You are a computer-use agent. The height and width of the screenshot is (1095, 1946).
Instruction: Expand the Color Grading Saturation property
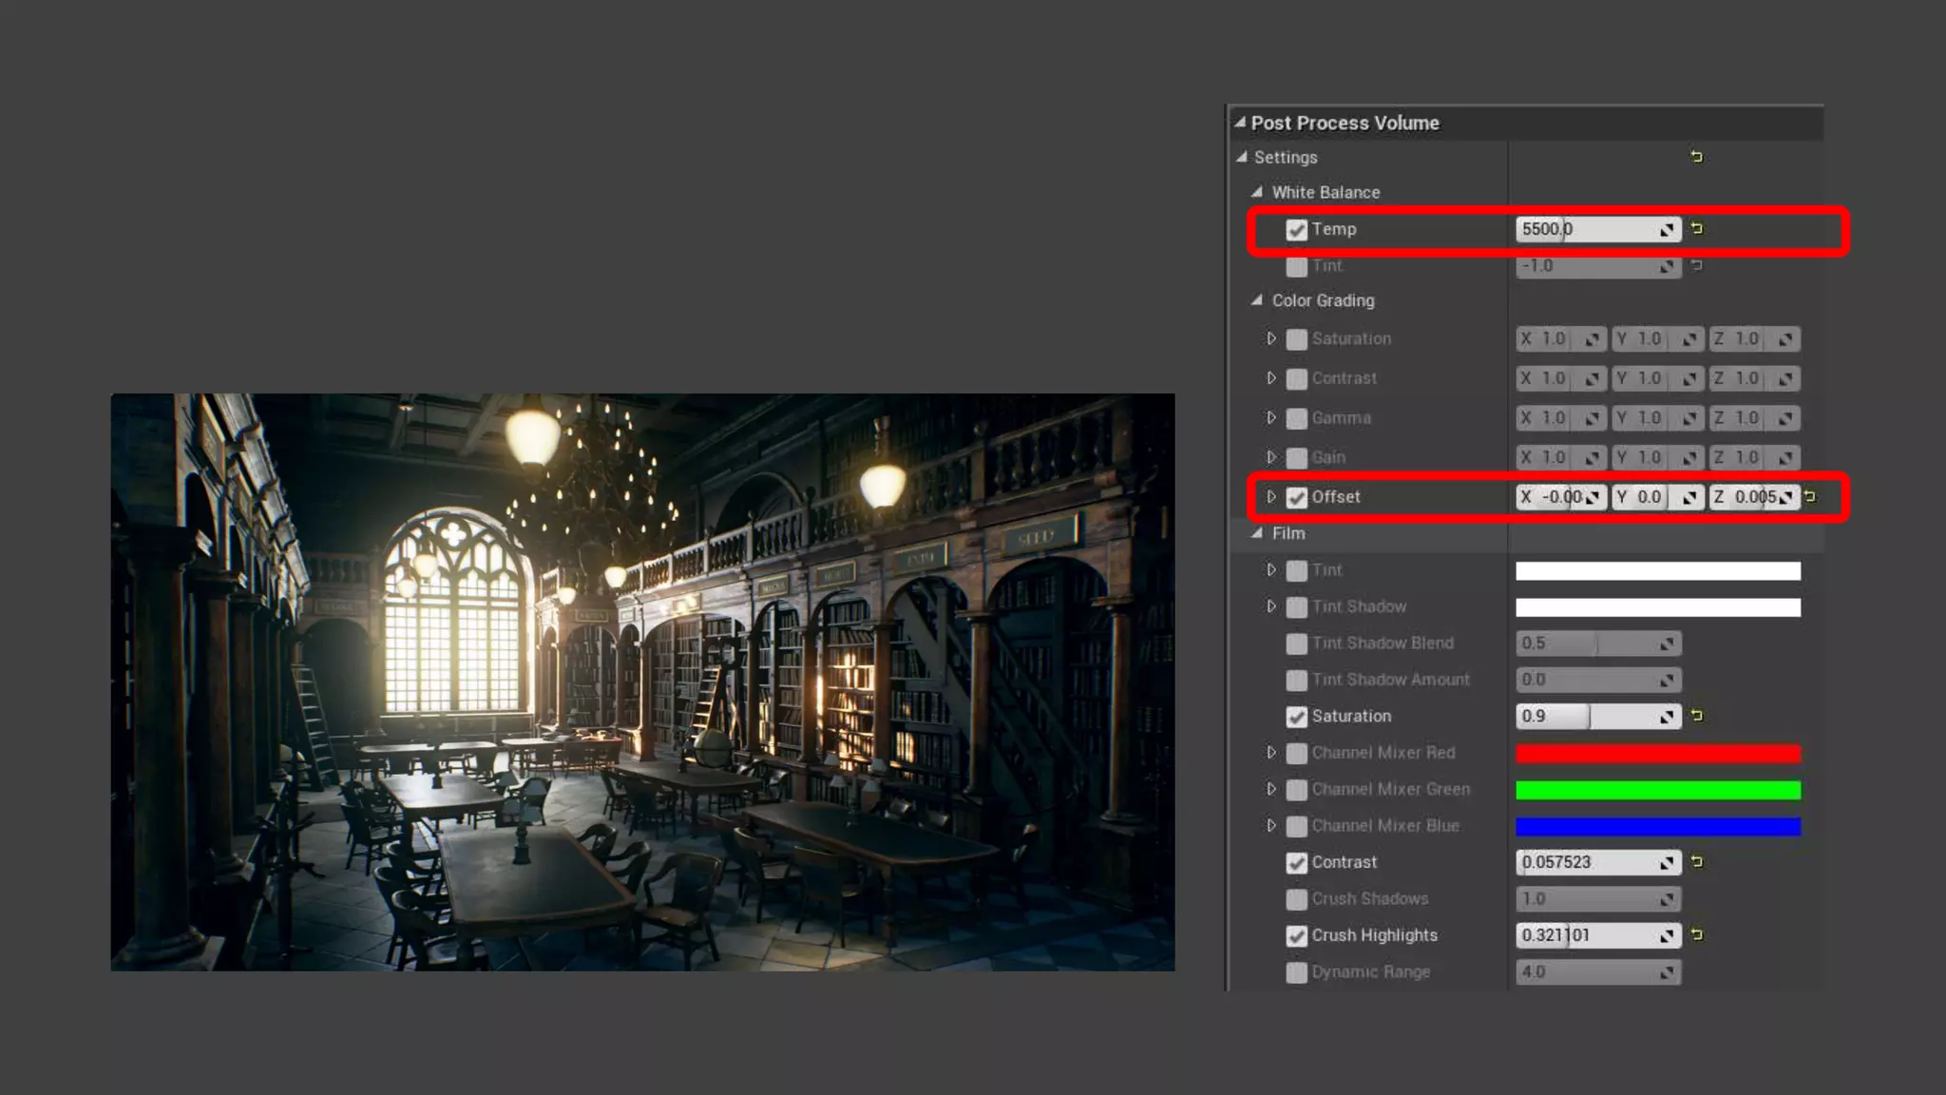pos(1271,338)
